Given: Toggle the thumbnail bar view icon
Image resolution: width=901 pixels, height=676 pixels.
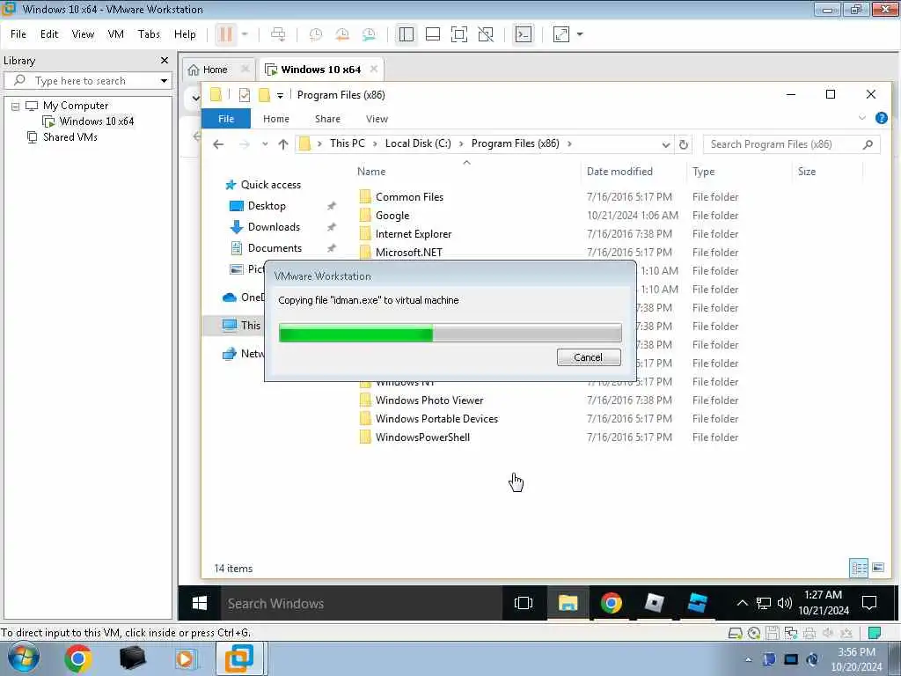Looking at the screenshot, I should (433, 34).
